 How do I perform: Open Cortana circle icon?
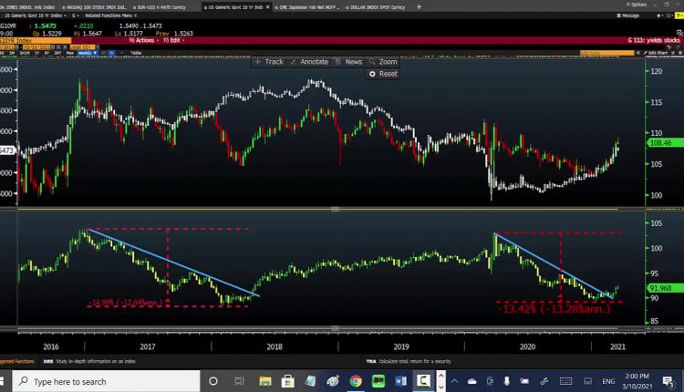[x=213, y=382]
